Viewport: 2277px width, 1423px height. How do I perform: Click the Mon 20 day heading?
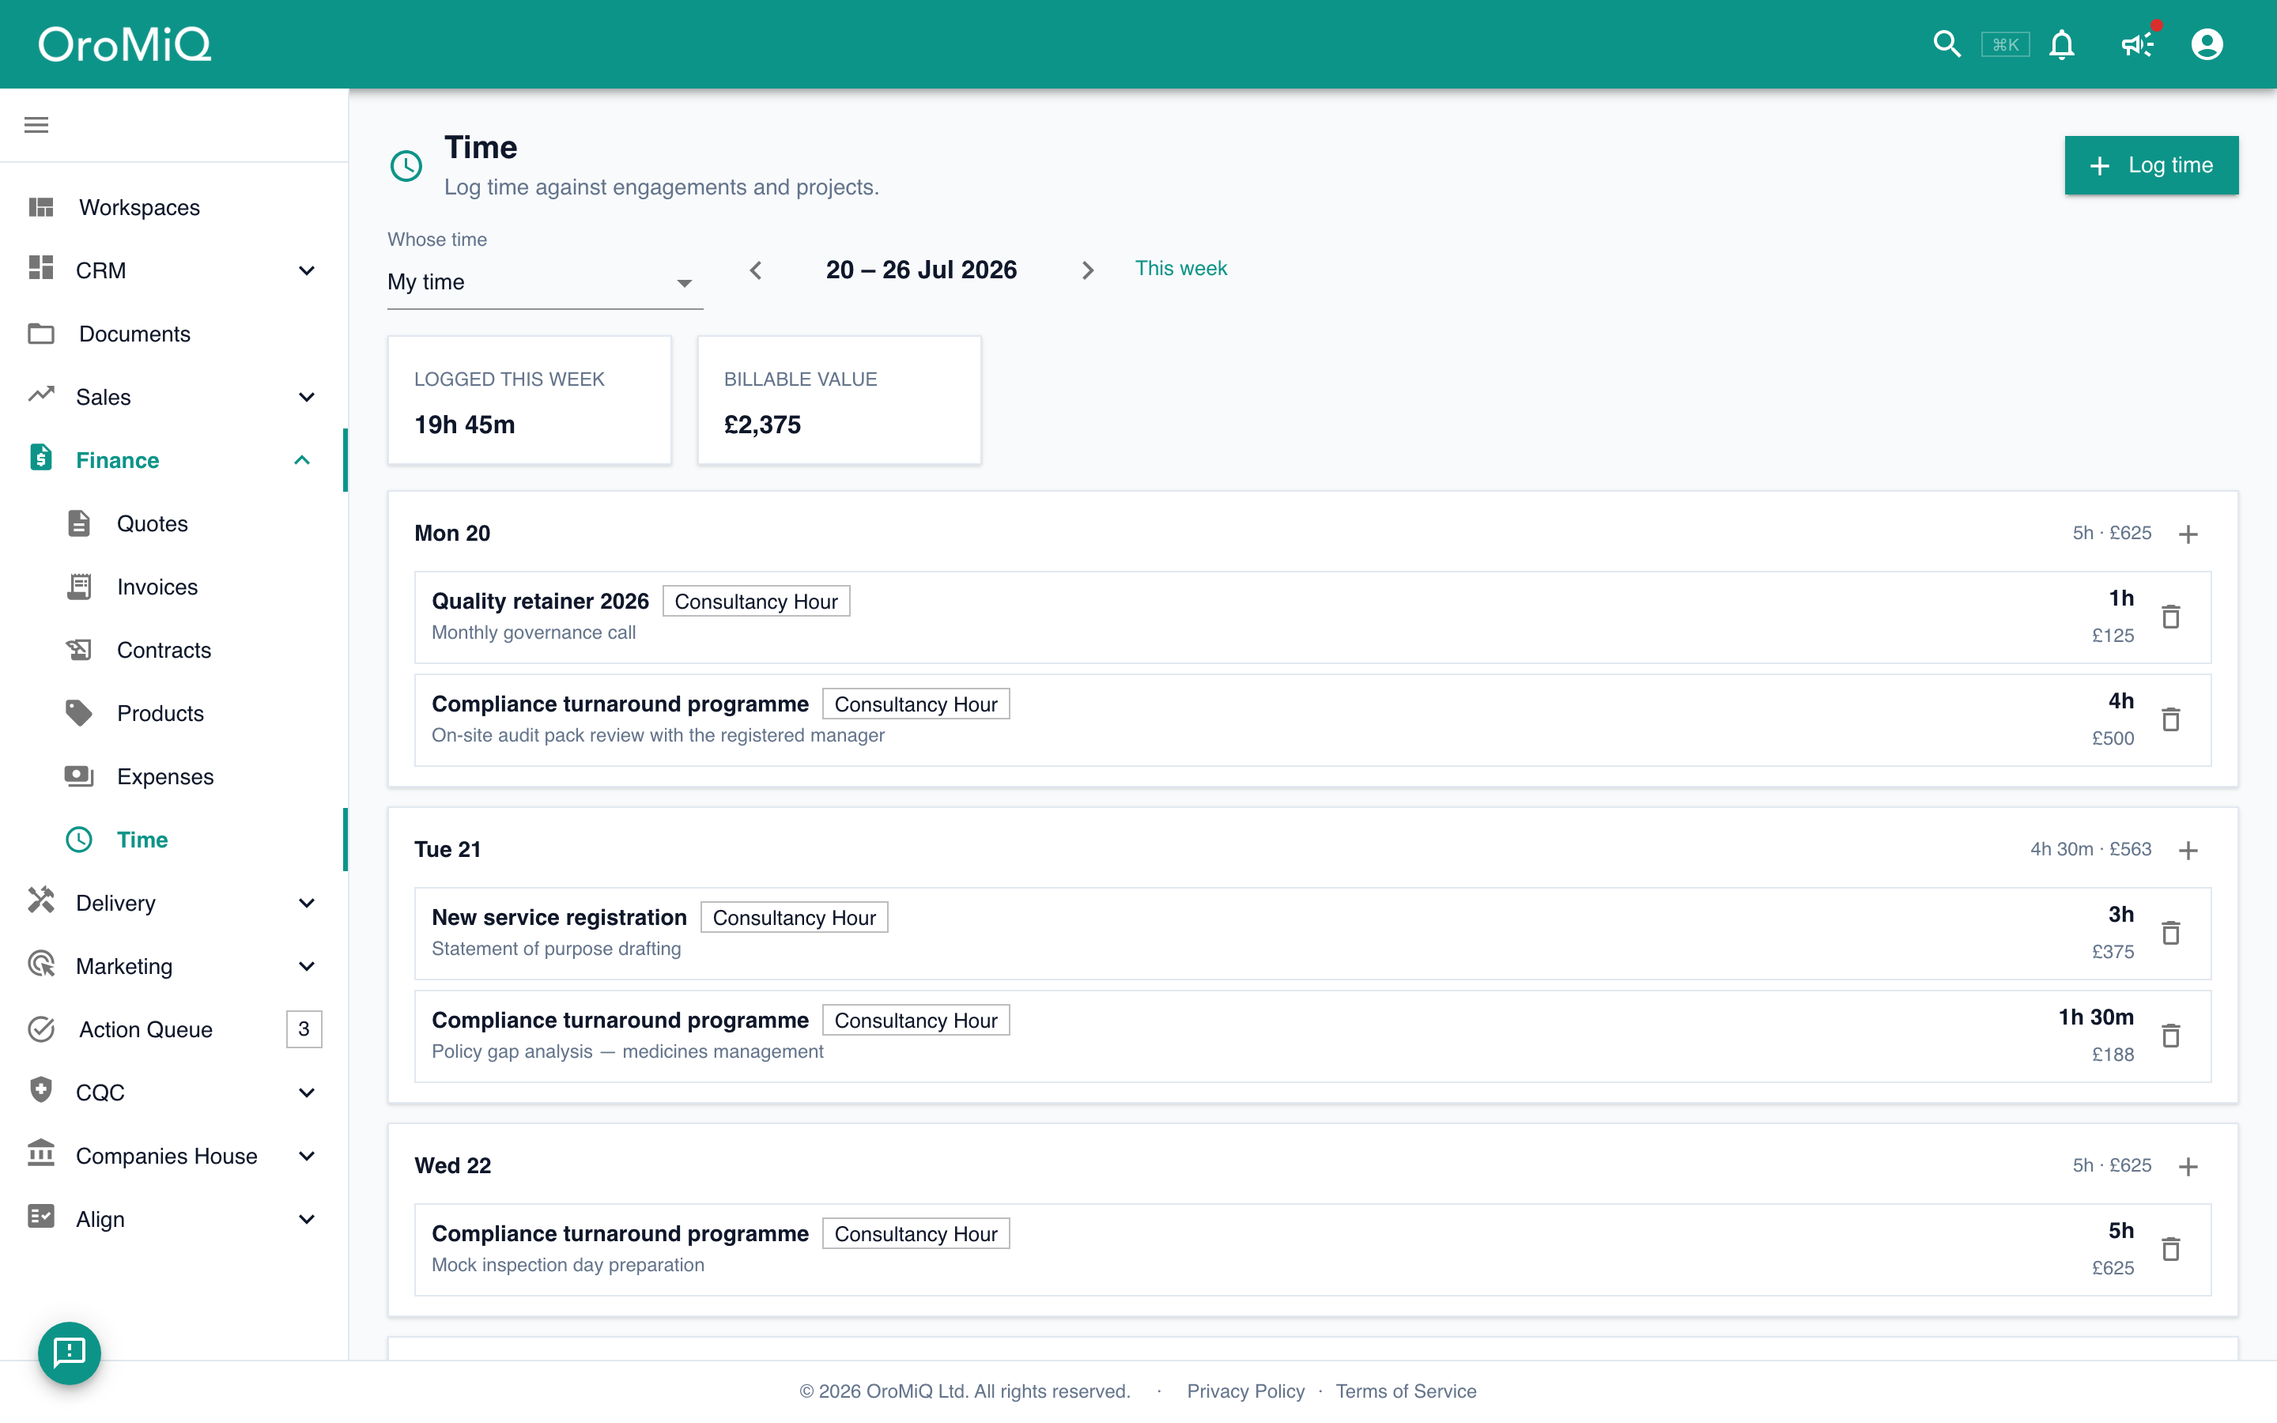coord(452,534)
